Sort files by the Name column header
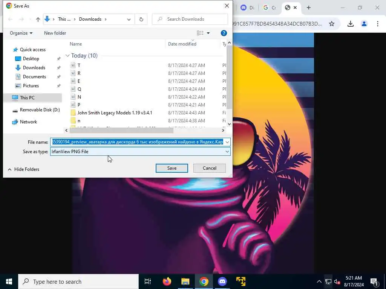Screen dimensions: 386x289 coord(75,44)
